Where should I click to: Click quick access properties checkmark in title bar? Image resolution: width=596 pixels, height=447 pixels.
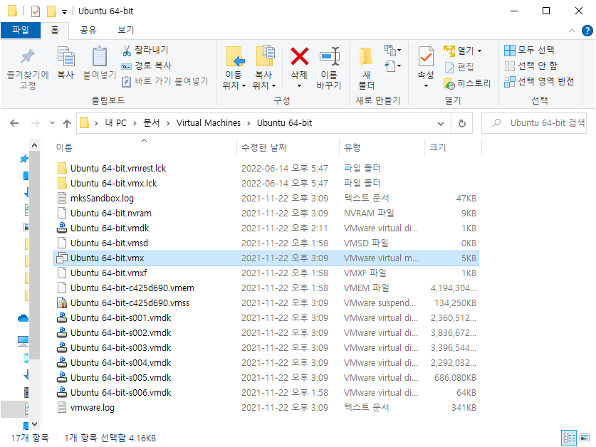36,11
